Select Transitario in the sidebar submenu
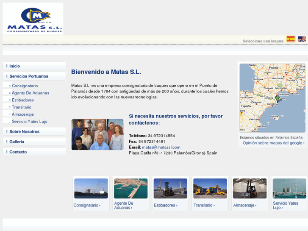The width and height of the screenshot is (308, 231). [x=22, y=107]
